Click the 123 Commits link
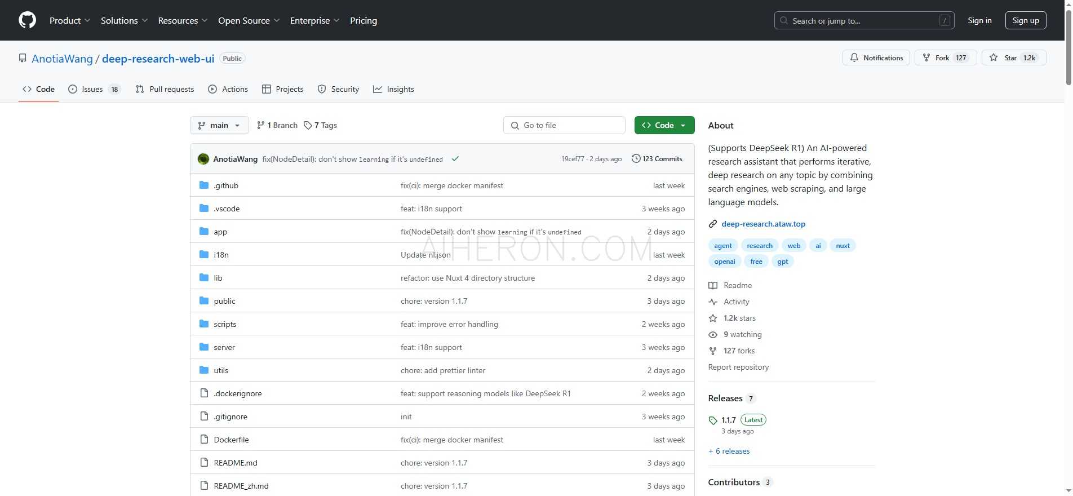The image size is (1073, 496). (657, 159)
